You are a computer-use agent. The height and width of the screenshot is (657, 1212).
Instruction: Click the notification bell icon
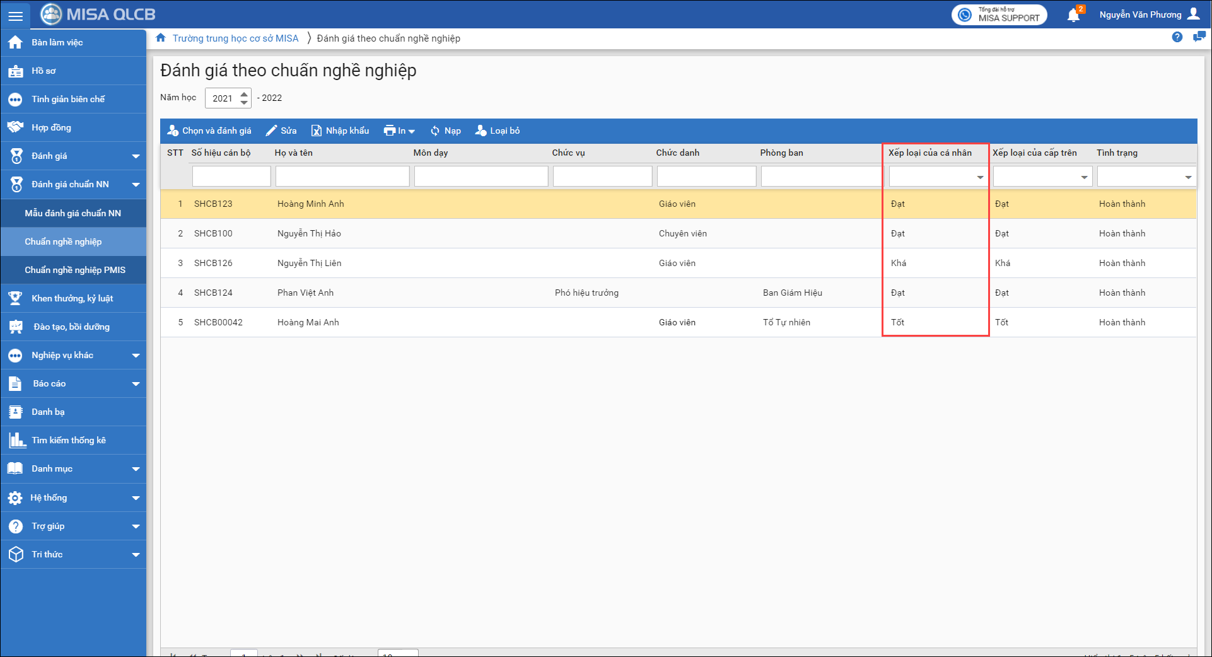click(1073, 15)
